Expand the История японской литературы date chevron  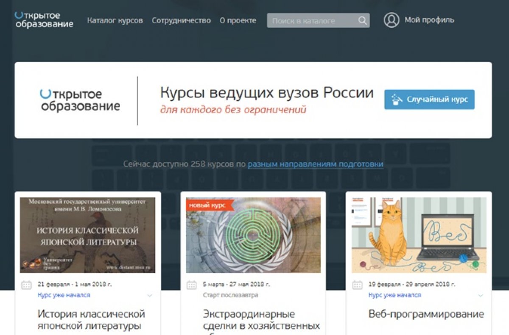pos(150,296)
